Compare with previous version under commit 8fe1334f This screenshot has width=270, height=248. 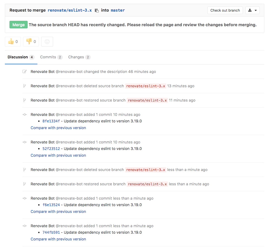(x=58, y=128)
